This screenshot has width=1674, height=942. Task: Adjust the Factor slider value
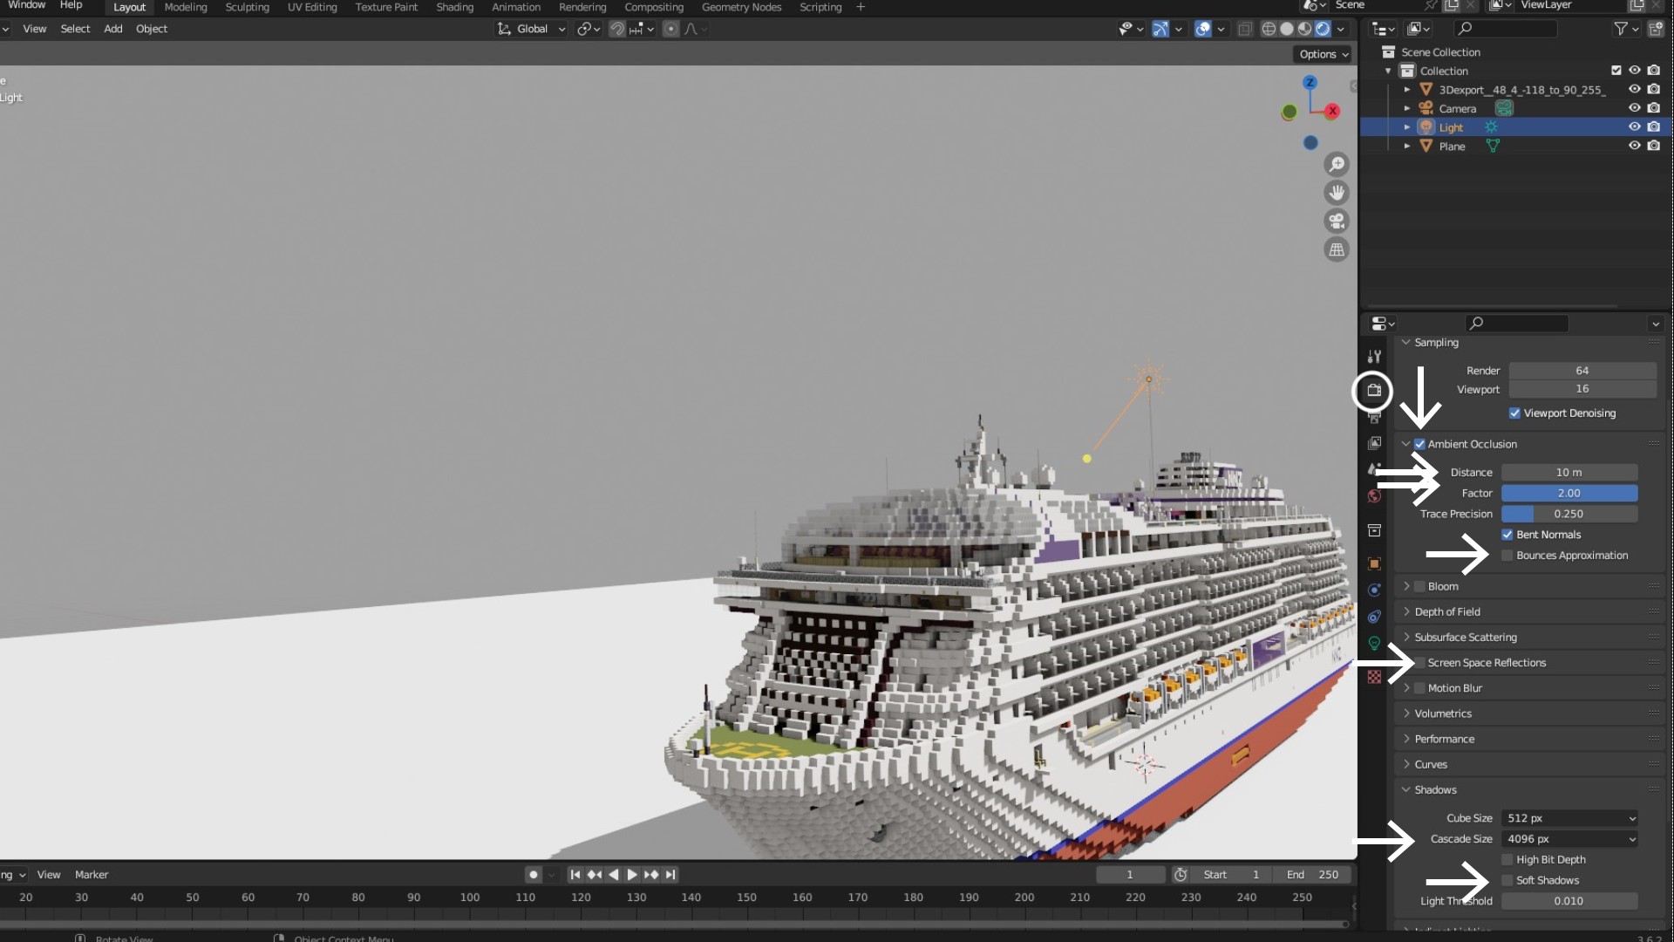point(1569,494)
